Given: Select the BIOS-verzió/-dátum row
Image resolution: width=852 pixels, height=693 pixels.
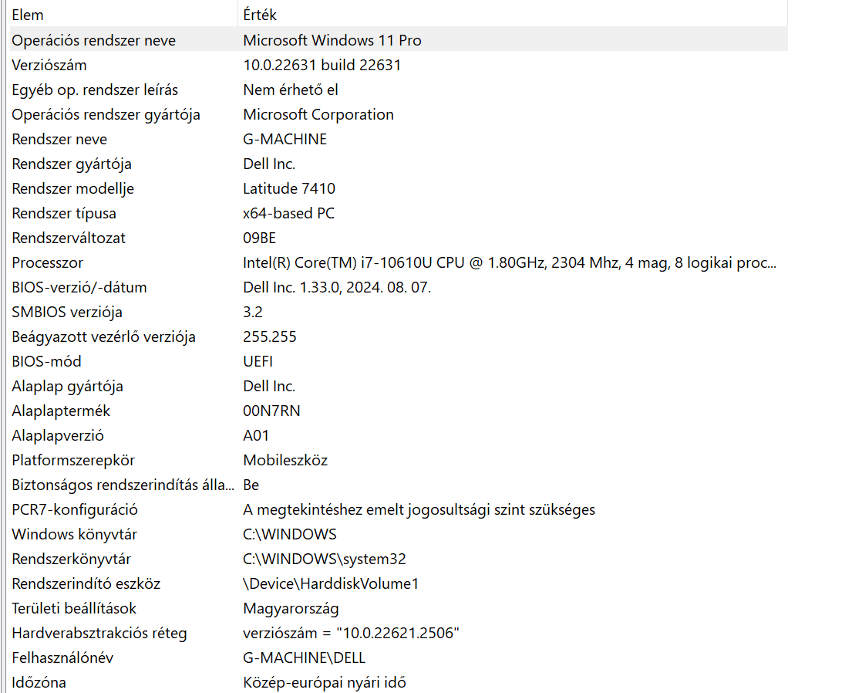Looking at the screenshot, I should 399,287.
